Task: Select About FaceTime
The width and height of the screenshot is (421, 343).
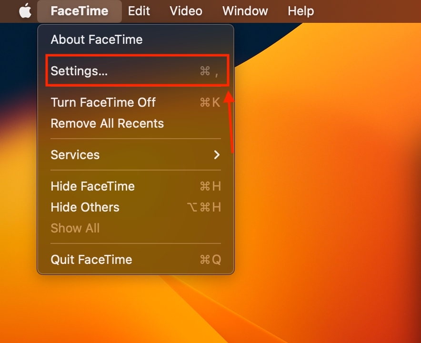Action: (x=96, y=40)
